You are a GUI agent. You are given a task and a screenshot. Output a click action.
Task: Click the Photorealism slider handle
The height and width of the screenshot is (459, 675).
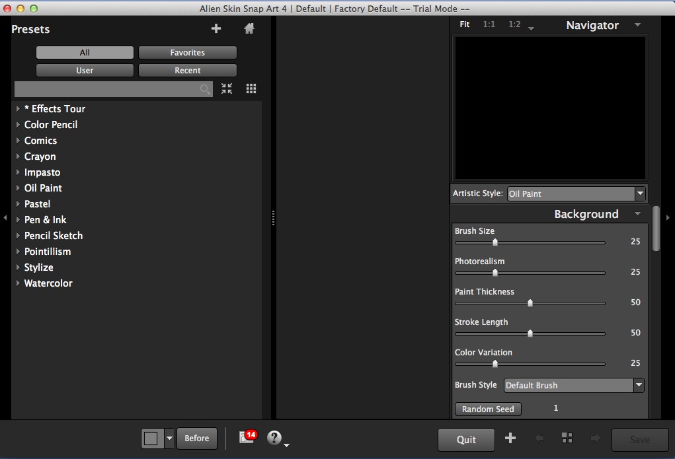tap(495, 273)
